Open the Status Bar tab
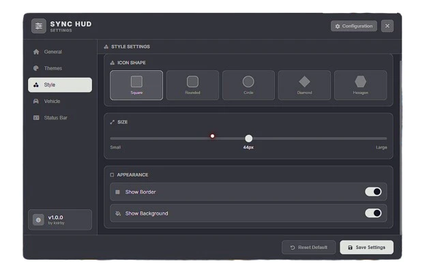Viewport: 427px width, 272px height. pos(60,118)
